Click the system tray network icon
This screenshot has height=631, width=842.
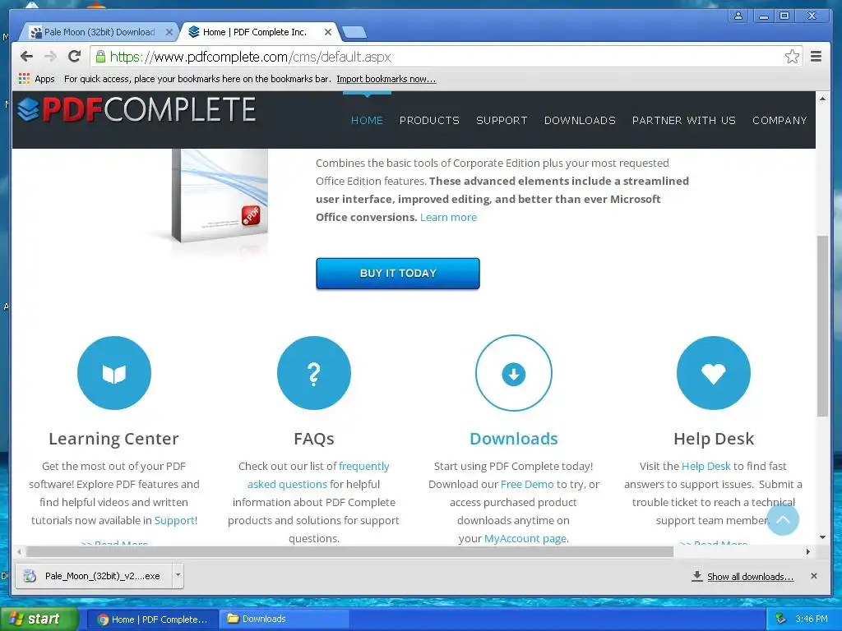781,619
